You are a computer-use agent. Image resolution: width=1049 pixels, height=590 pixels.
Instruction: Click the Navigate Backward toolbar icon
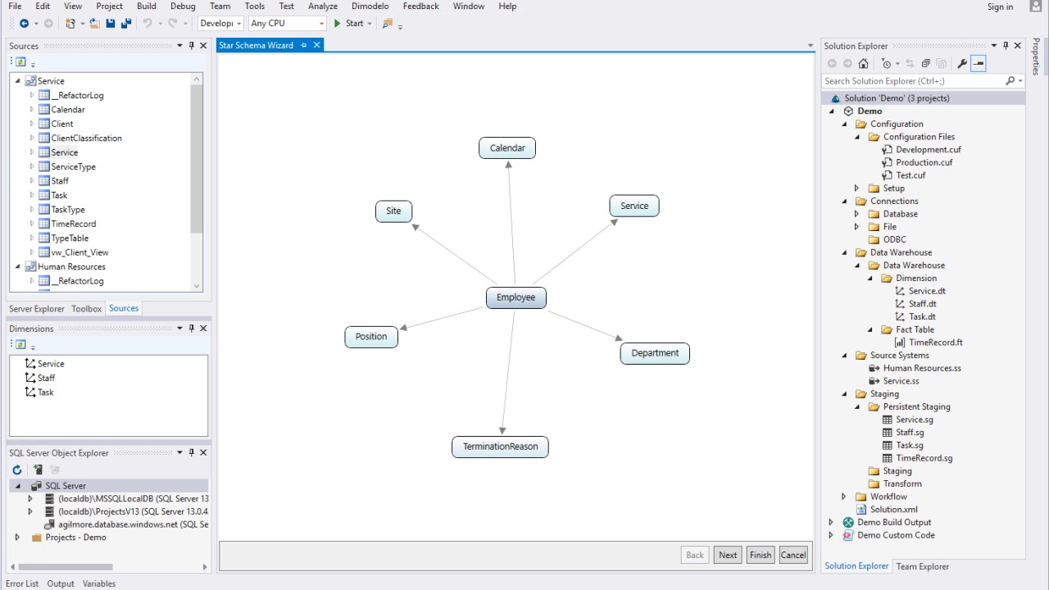click(x=24, y=24)
